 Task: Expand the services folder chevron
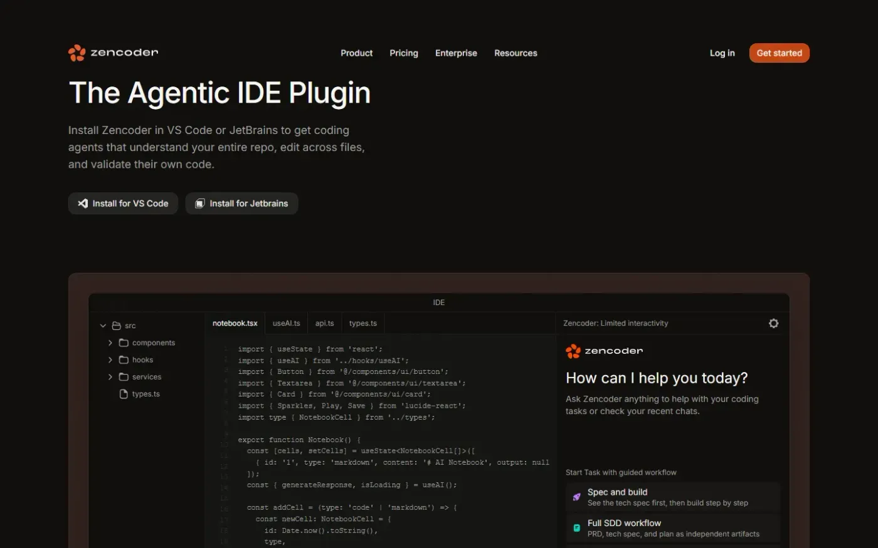(x=110, y=376)
